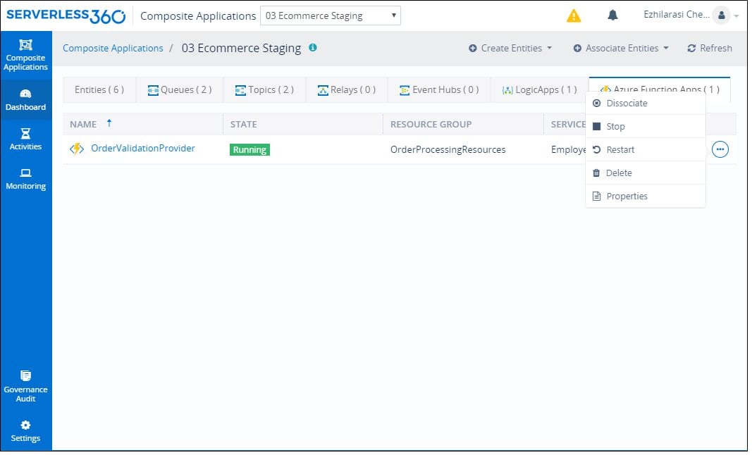Open Governance Audit in sidebar
Screen dimensions: 752x455
pyautogui.click(x=26, y=387)
